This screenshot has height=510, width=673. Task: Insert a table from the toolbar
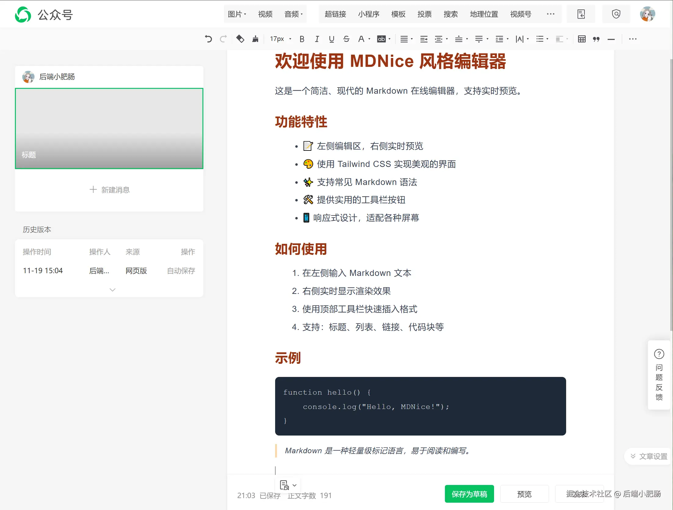582,39
